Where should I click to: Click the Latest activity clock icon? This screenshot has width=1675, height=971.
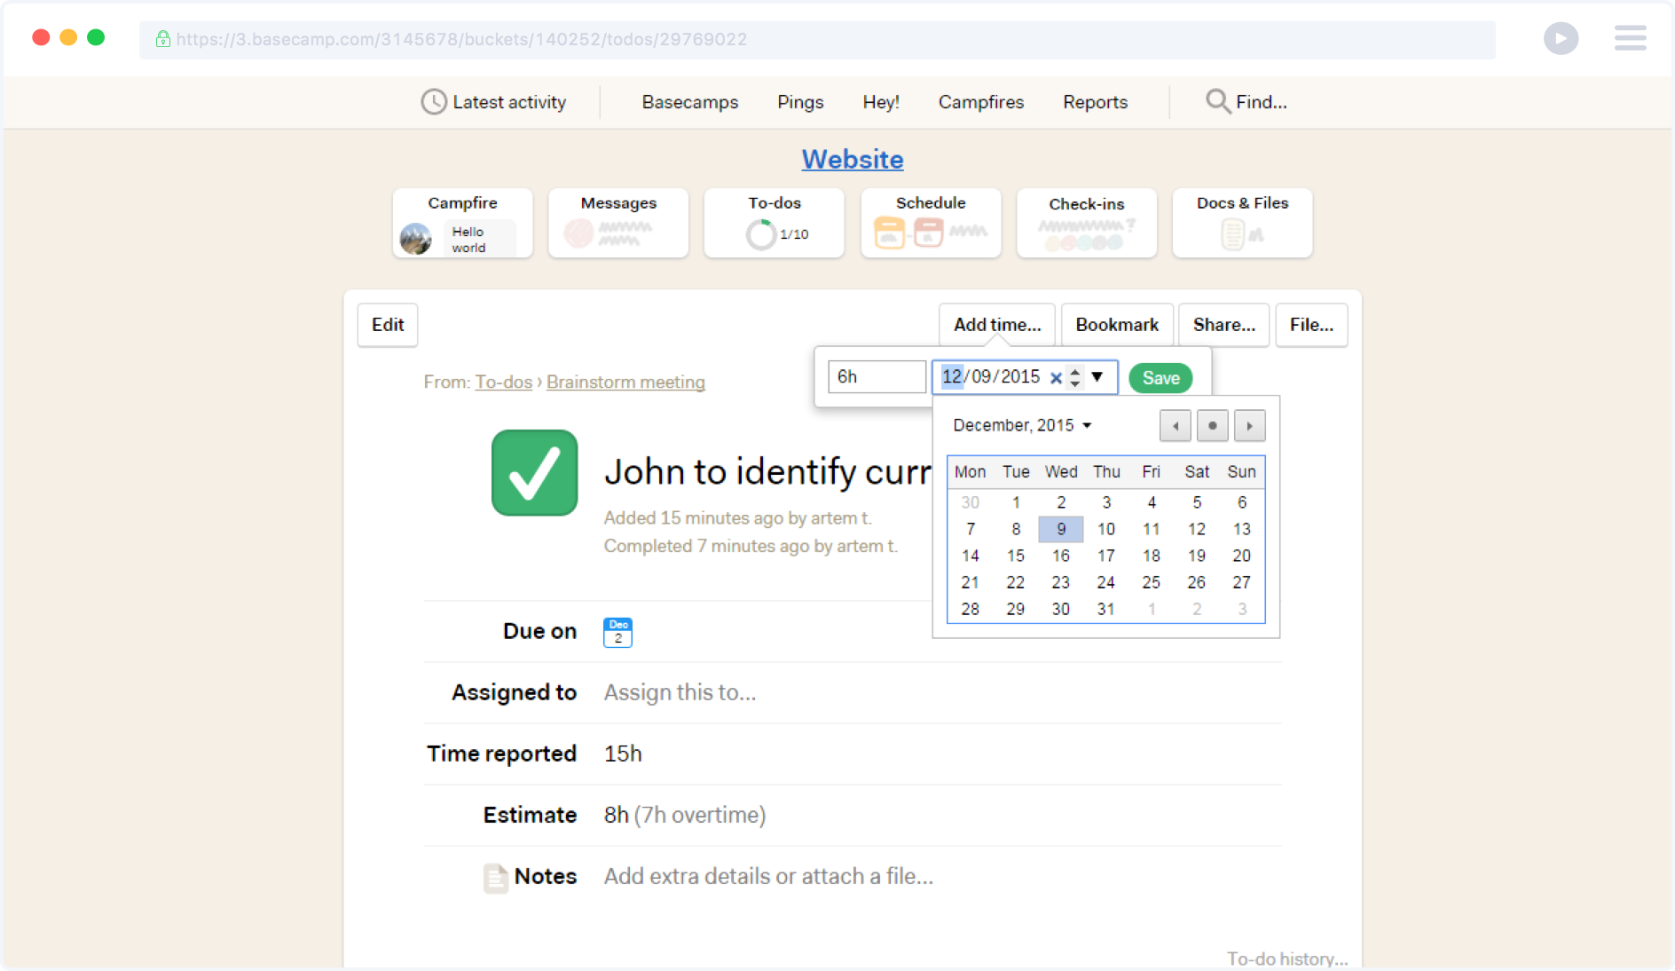coord(433,102)
